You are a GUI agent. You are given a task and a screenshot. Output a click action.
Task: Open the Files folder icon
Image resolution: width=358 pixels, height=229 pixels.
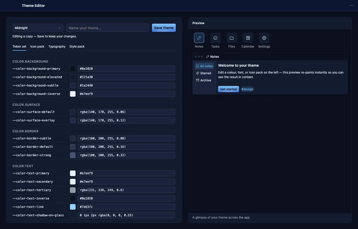(232, 38)
